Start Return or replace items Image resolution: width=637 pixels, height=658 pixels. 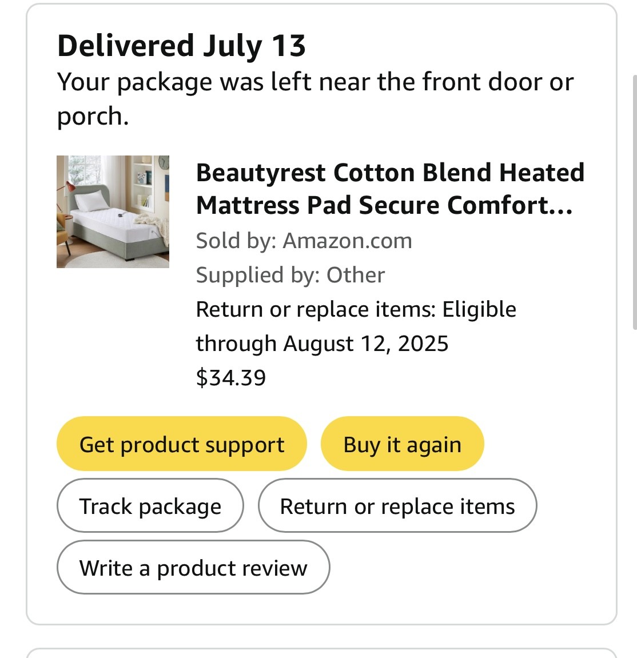coord(397,505)
